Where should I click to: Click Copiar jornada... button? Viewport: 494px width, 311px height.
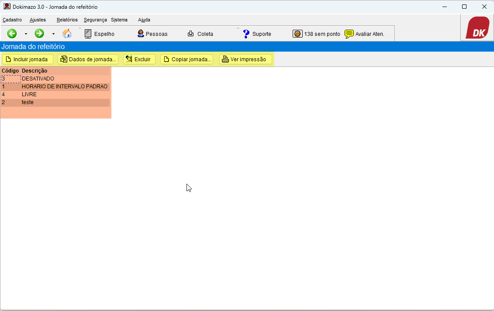point(187,59)
